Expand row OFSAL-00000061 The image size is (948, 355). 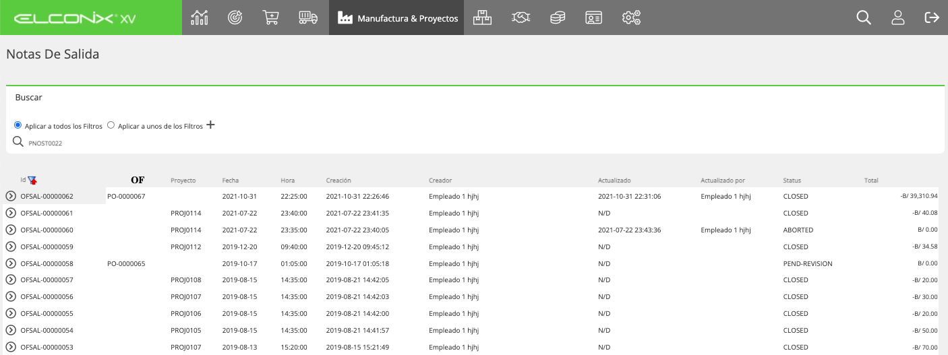click(x=11, y=213)
